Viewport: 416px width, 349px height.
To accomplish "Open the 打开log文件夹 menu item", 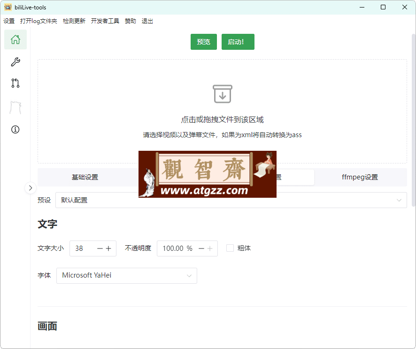I will (39, 21).
